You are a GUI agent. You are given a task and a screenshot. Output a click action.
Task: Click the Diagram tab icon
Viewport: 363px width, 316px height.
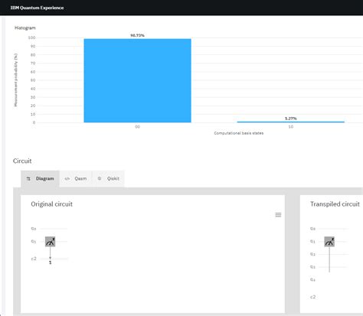[28, 179]
